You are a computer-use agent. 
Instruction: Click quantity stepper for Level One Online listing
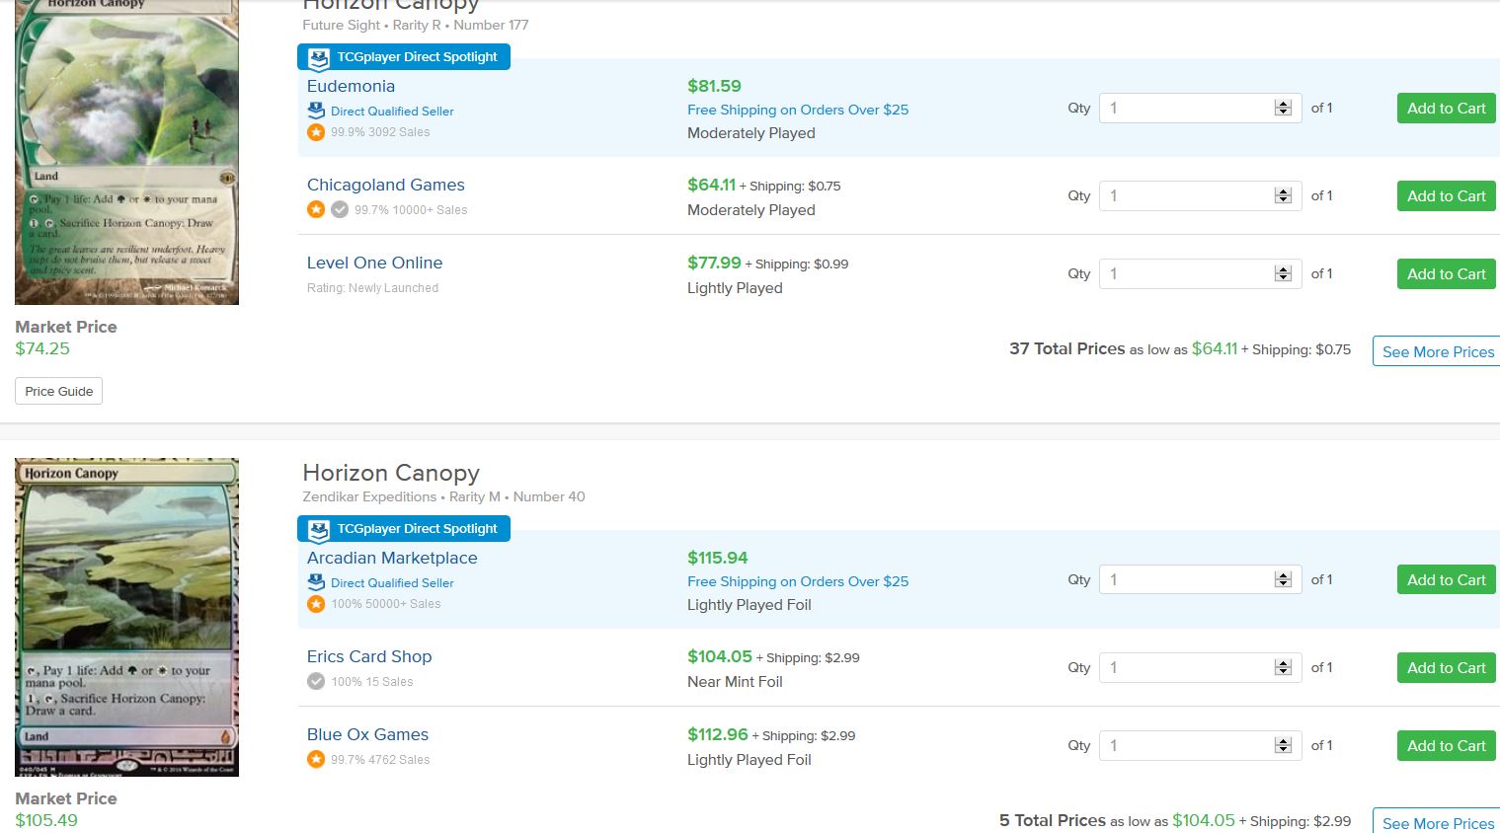click(1283, 274)
